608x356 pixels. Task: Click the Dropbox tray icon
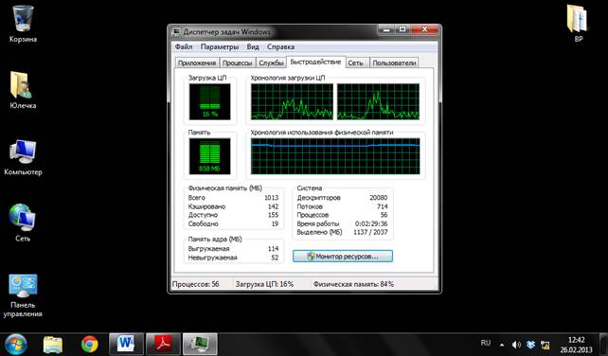click(x=531, y=345)
